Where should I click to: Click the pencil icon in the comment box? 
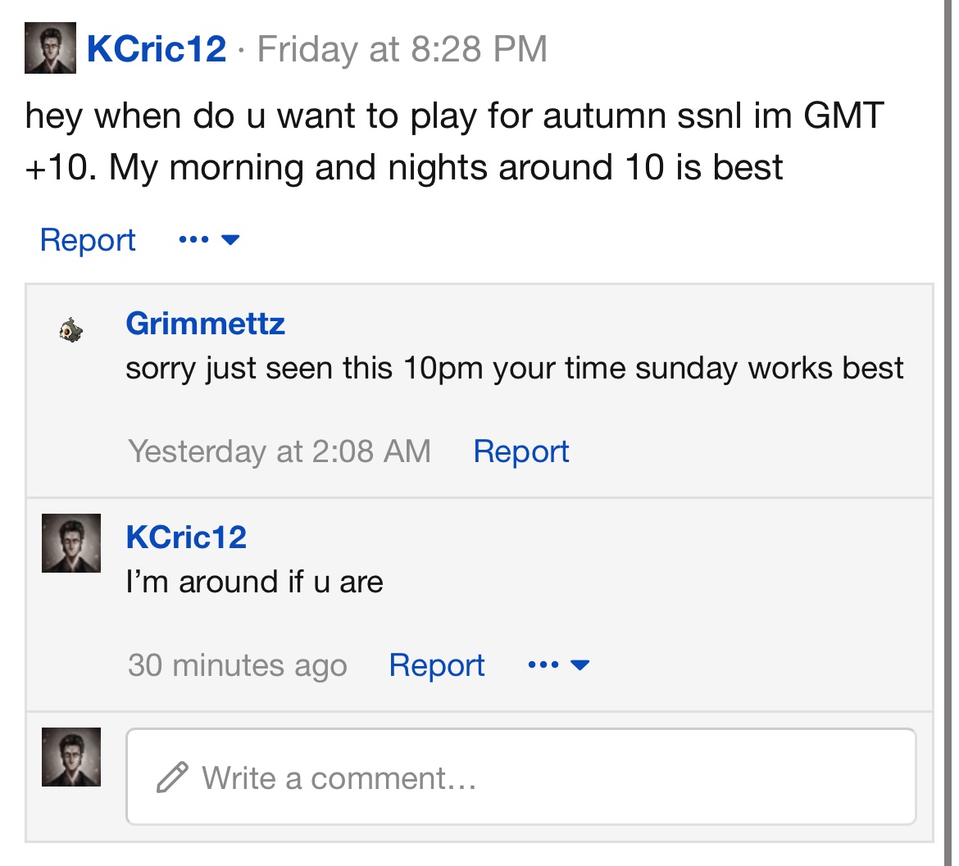[x=172, y=778]
